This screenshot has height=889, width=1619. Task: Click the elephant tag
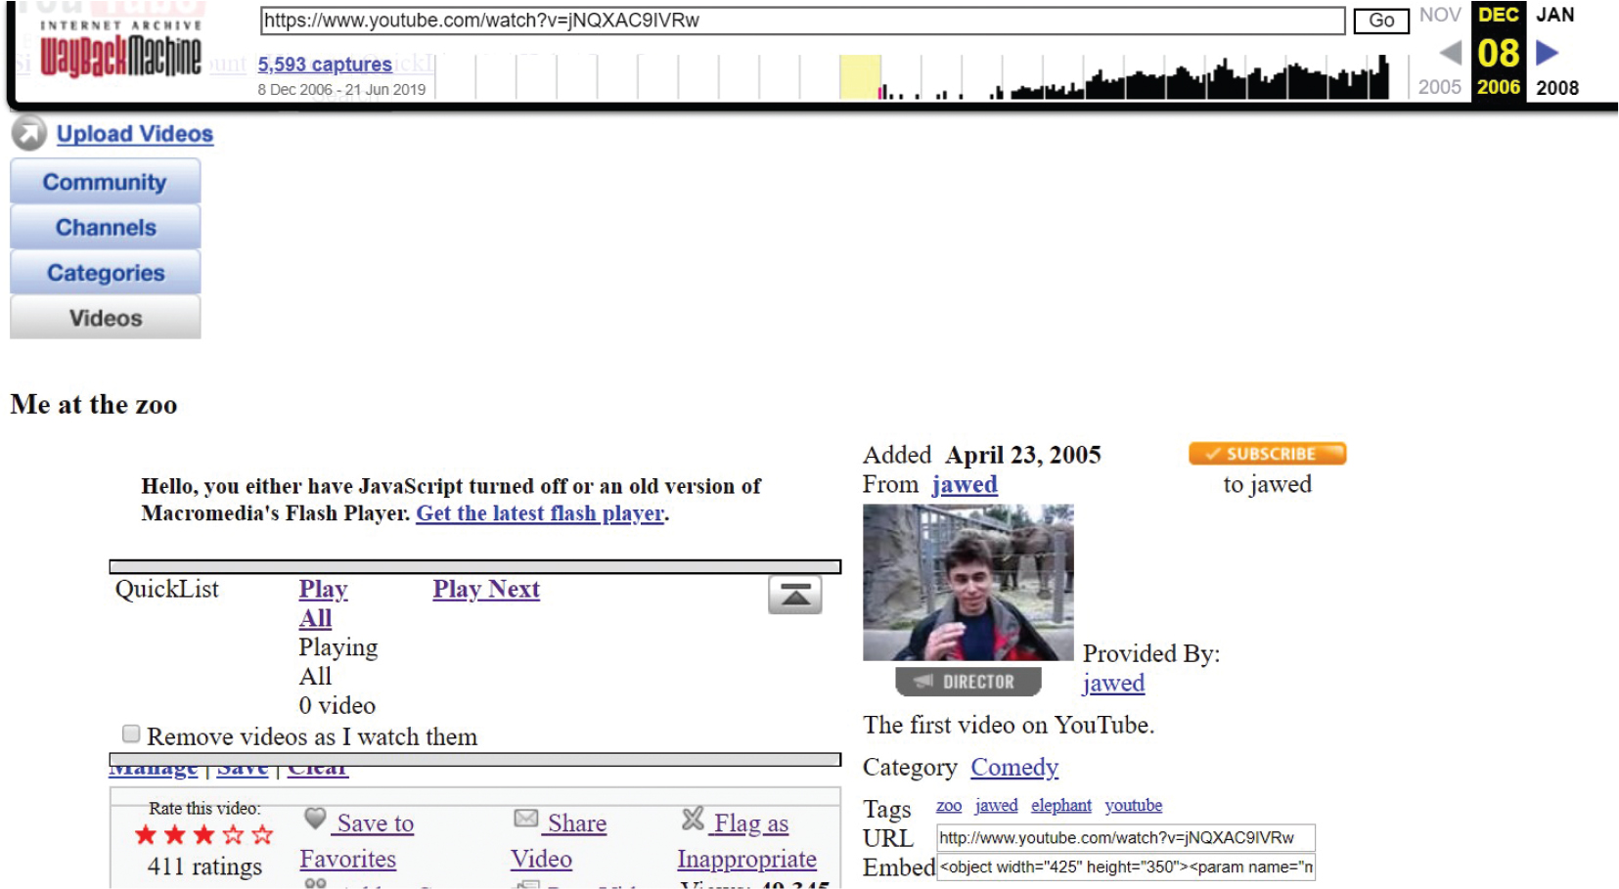[1061, 805]
